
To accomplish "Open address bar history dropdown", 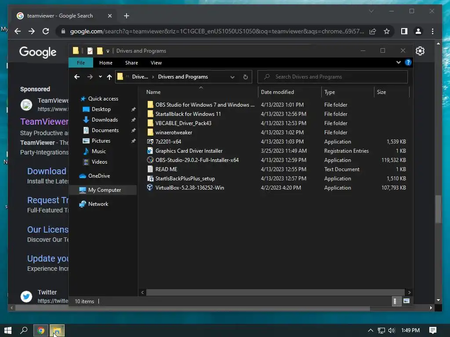I will [x=232, y=77].
